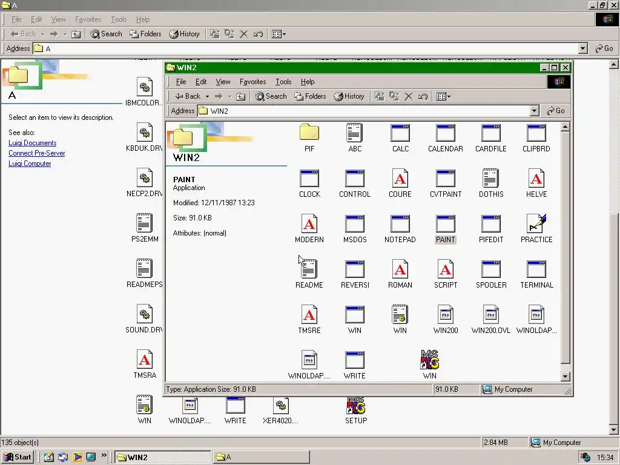Viewport: 620px width, 465px height.
Task: Open the Back history dropdown in WIN2
Action: (207, 96)
